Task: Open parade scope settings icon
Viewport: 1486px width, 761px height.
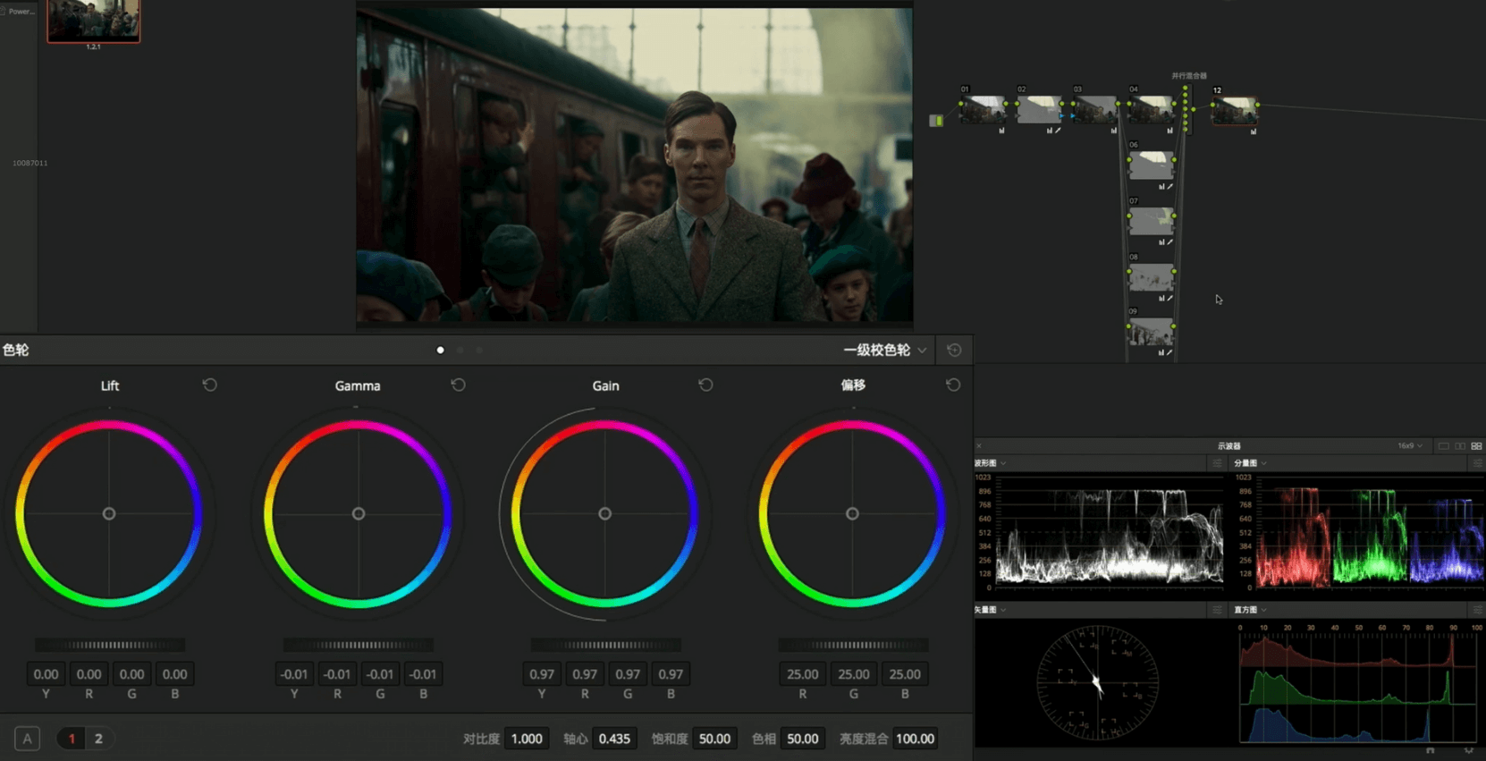Action: click(1477, 463)
